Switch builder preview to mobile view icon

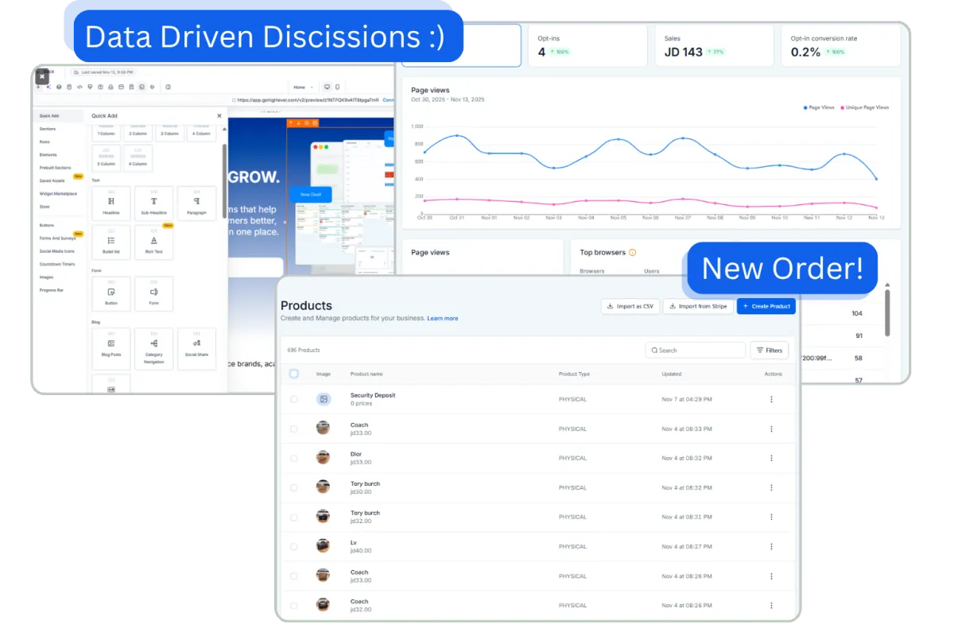(337, 87)
